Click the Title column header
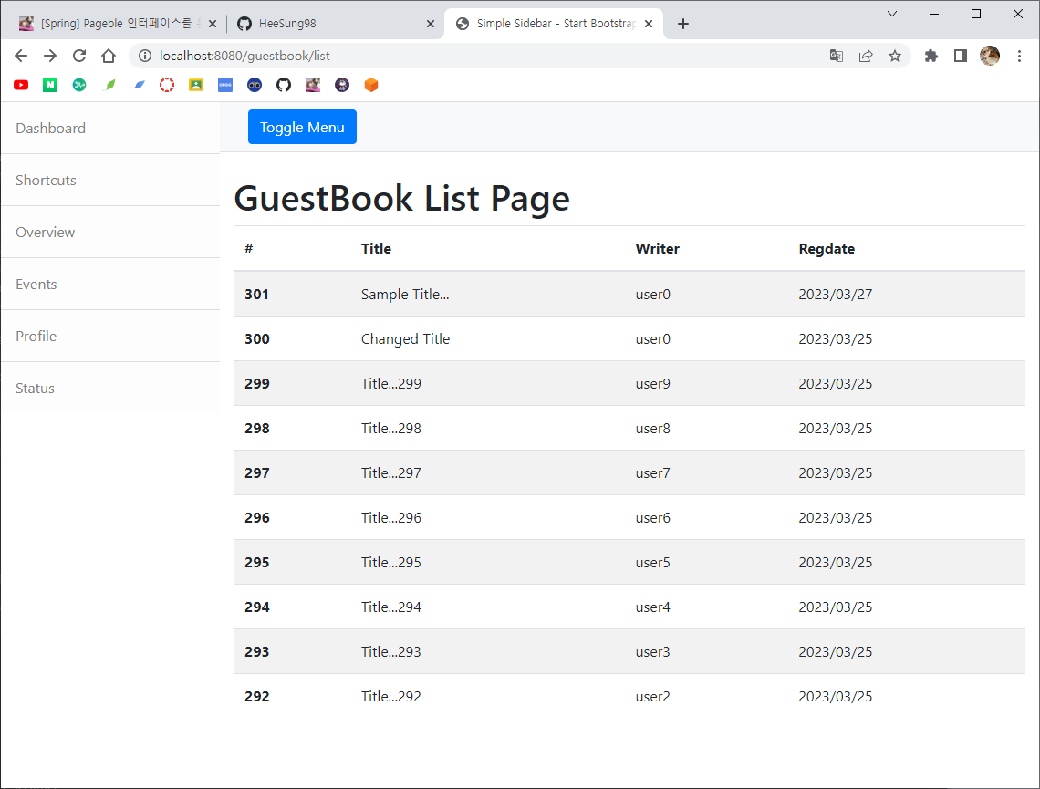 (376, 249)
